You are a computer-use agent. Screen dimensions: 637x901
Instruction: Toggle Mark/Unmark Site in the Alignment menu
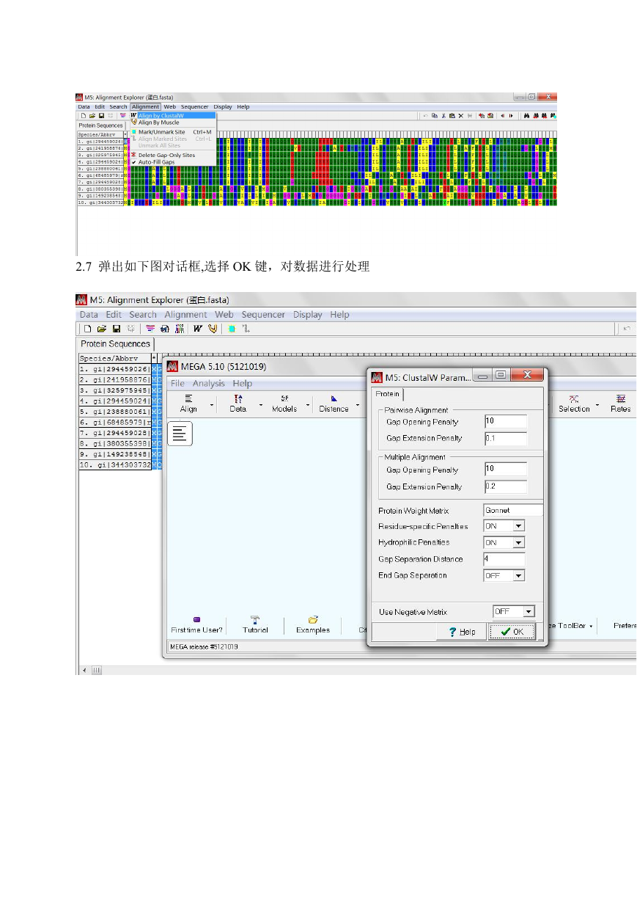pyautogui.click(x=172, y=132)
